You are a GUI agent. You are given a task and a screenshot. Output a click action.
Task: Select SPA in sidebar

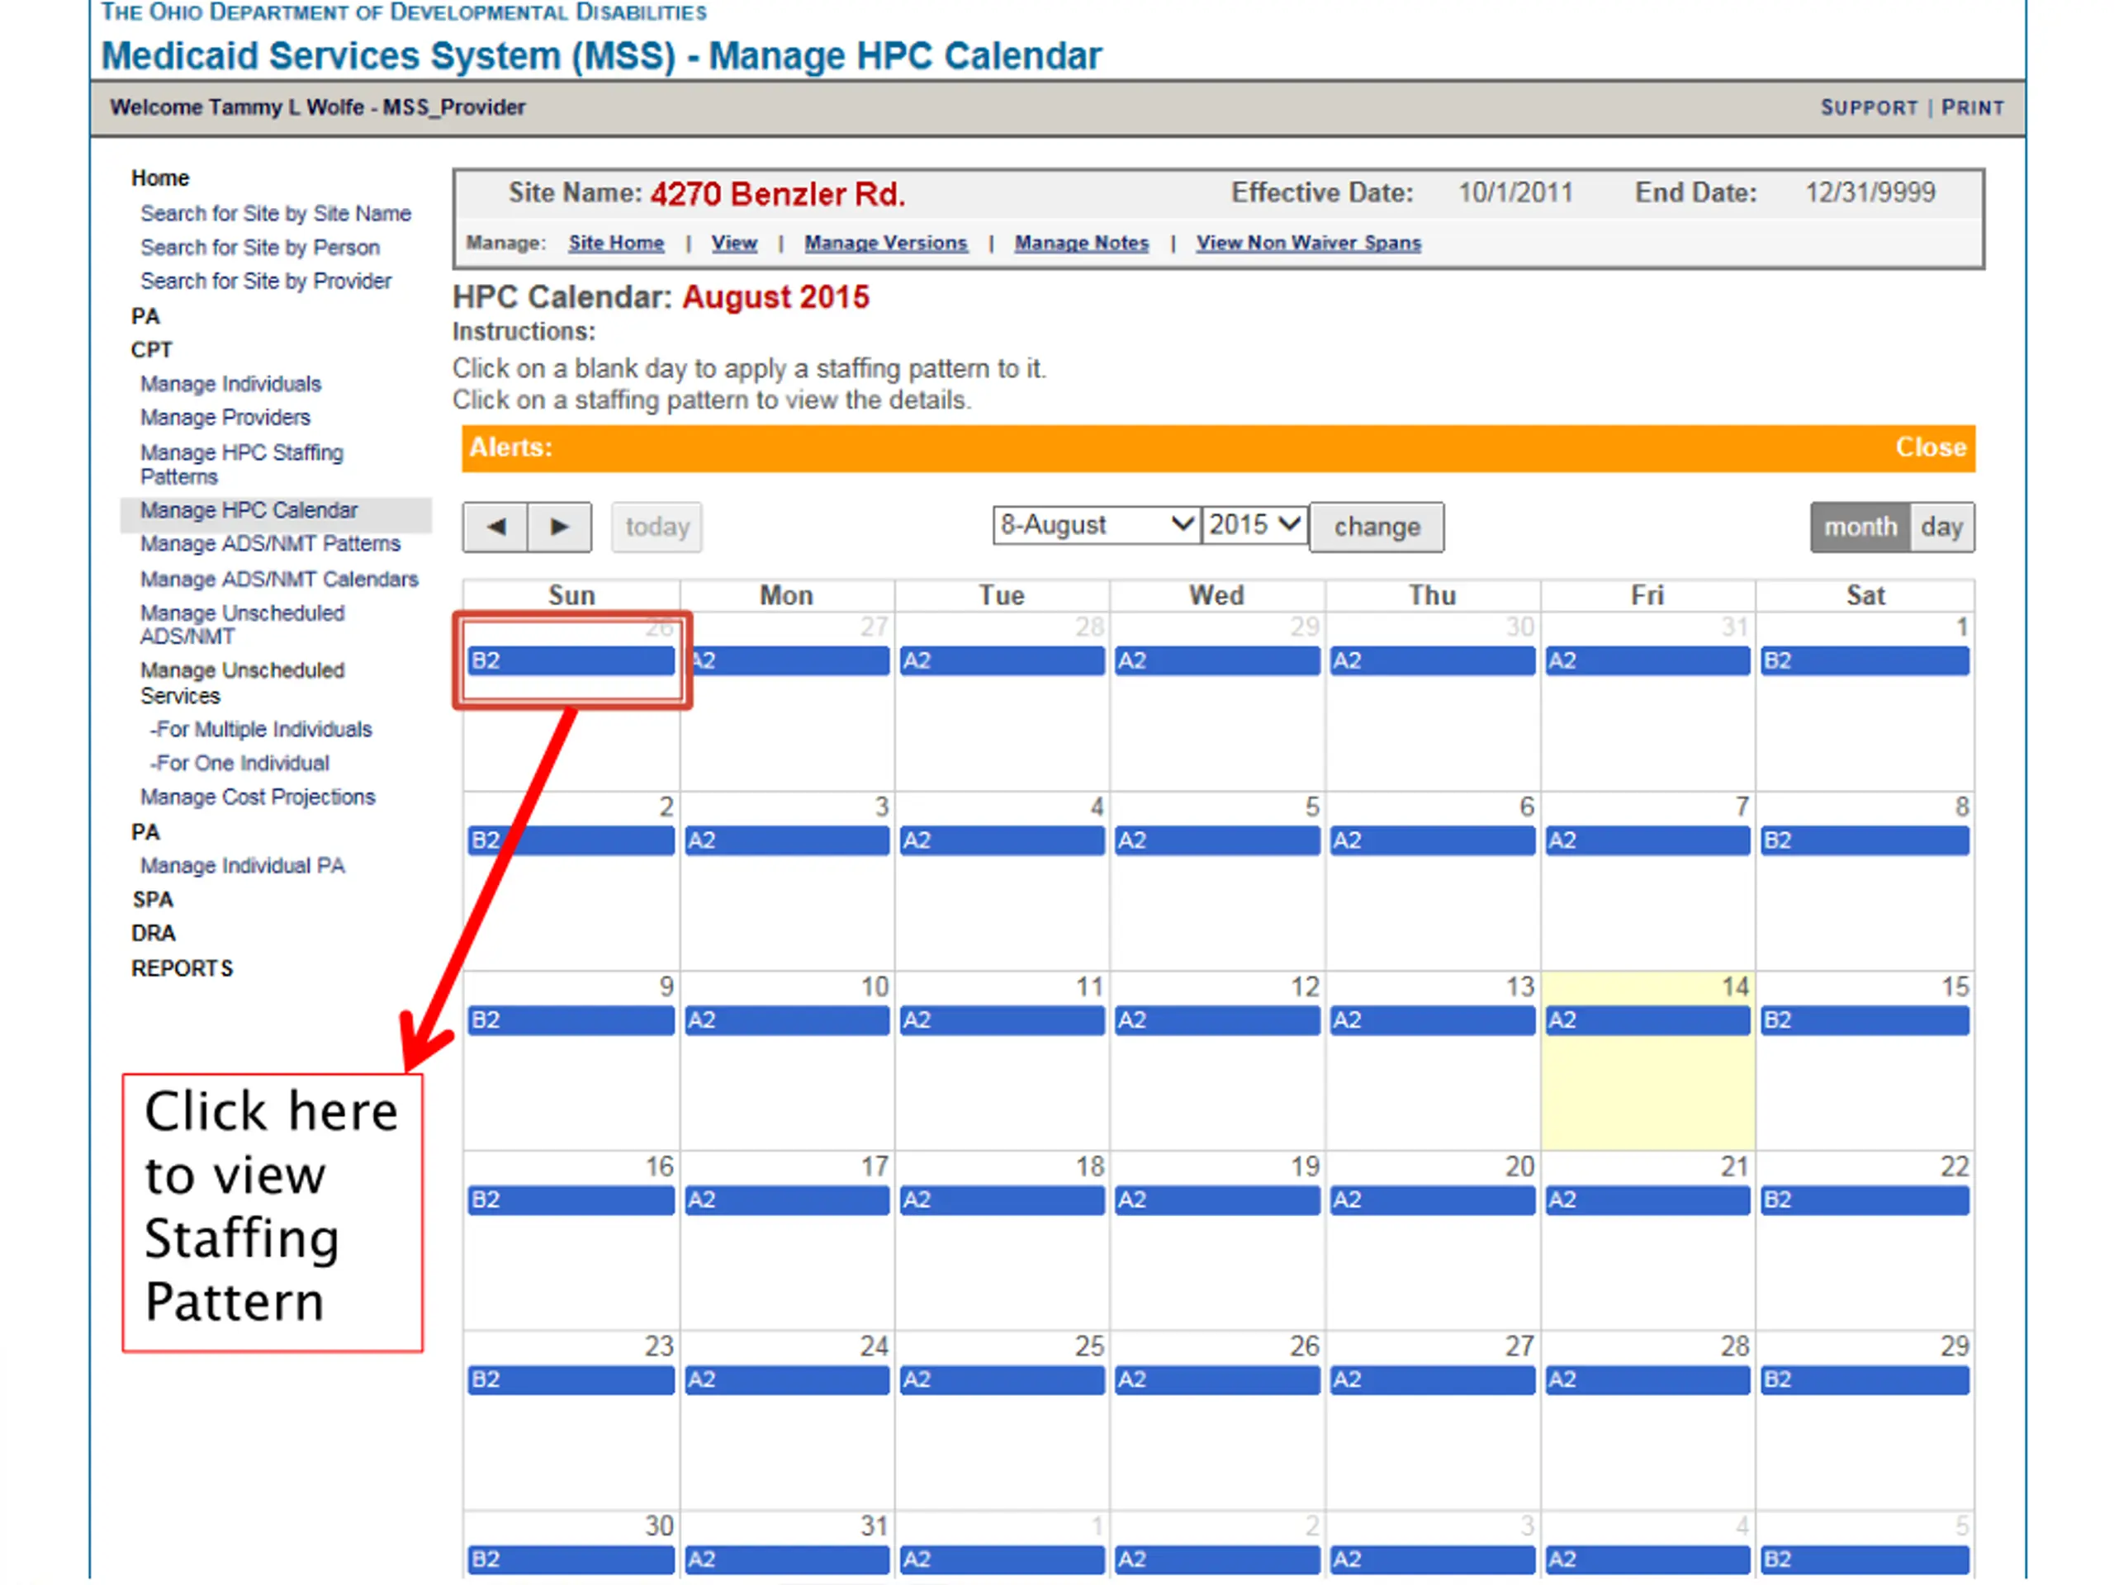[x=153, y=900]
